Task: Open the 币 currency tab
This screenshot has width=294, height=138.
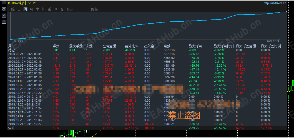Action: [x=49, y=9]
